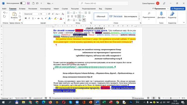
Task: Switch to print layout view in the status bar
Action: (x=154, y=98)
